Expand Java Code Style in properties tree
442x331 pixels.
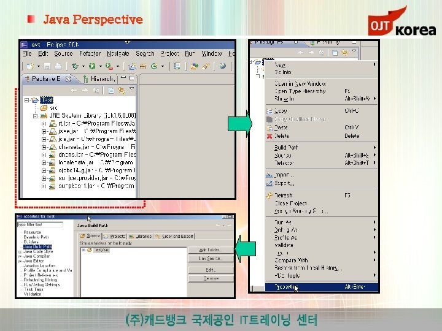click(20, 252)
